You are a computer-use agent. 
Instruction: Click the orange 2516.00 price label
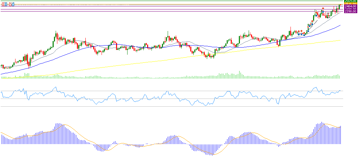pyautogui.click(x=350, y=4)
